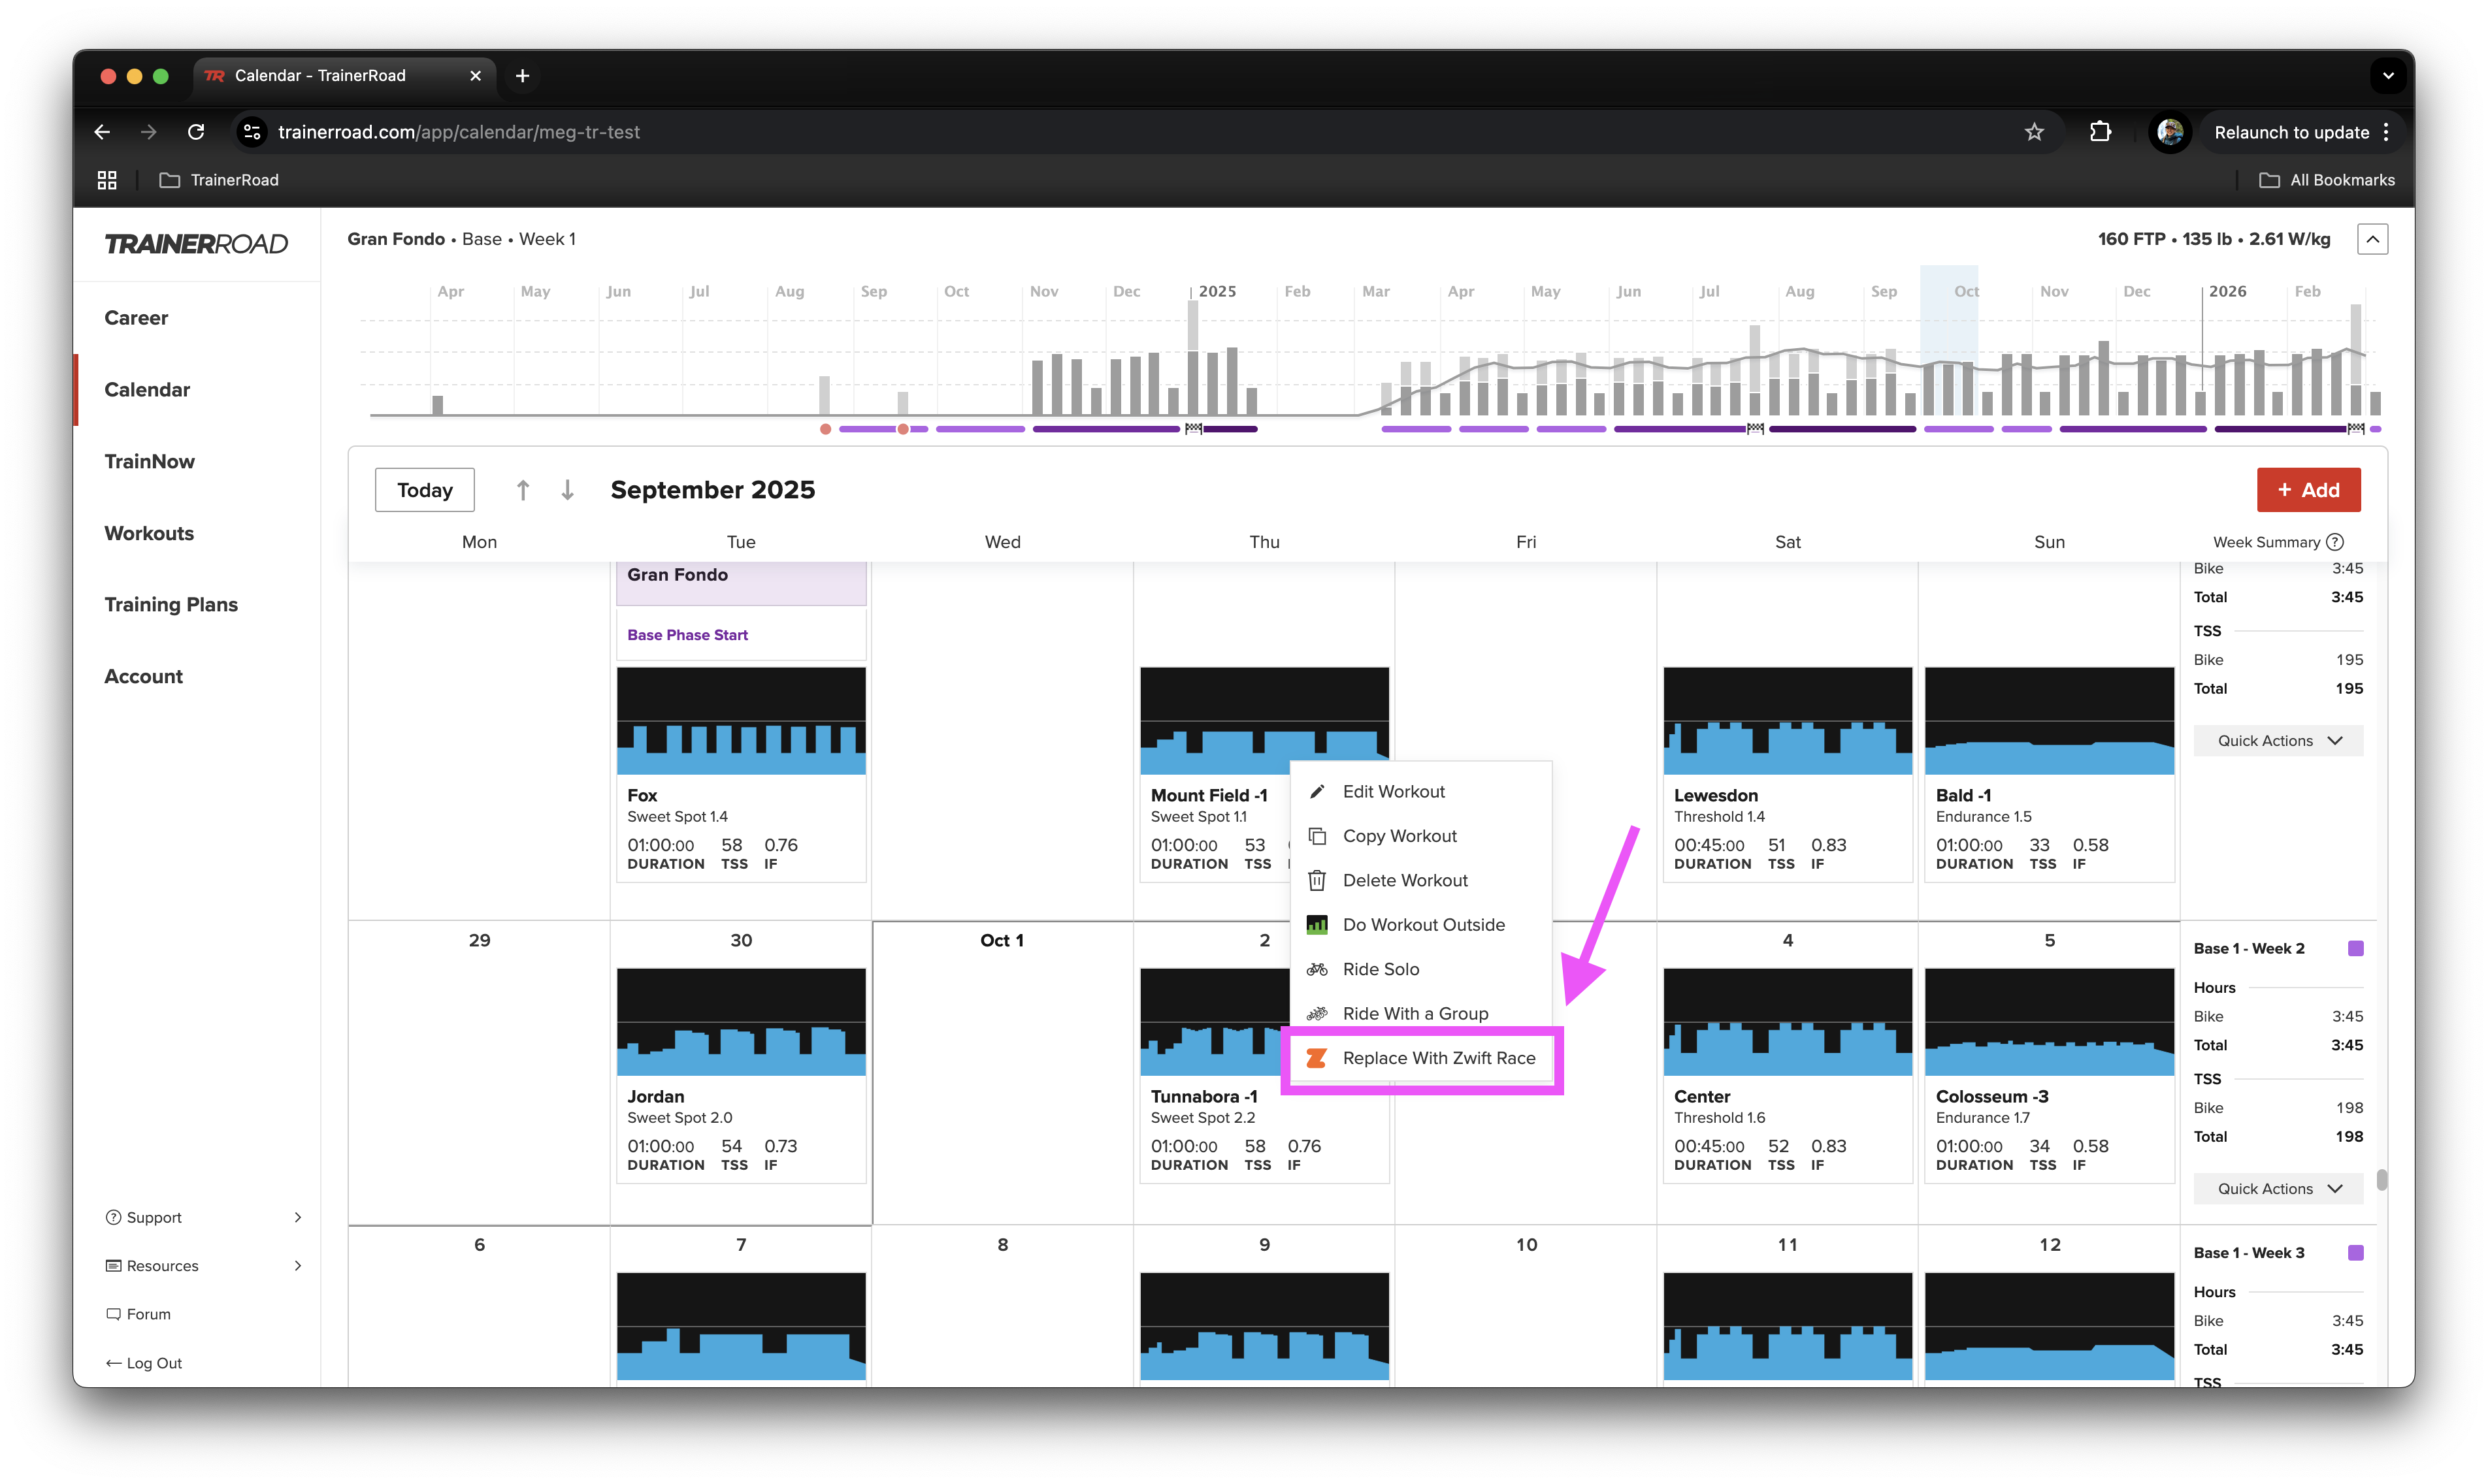Expand Quick Actions for Base 1 - Week 2
The image size is (2488, 1484).
2278,1189
